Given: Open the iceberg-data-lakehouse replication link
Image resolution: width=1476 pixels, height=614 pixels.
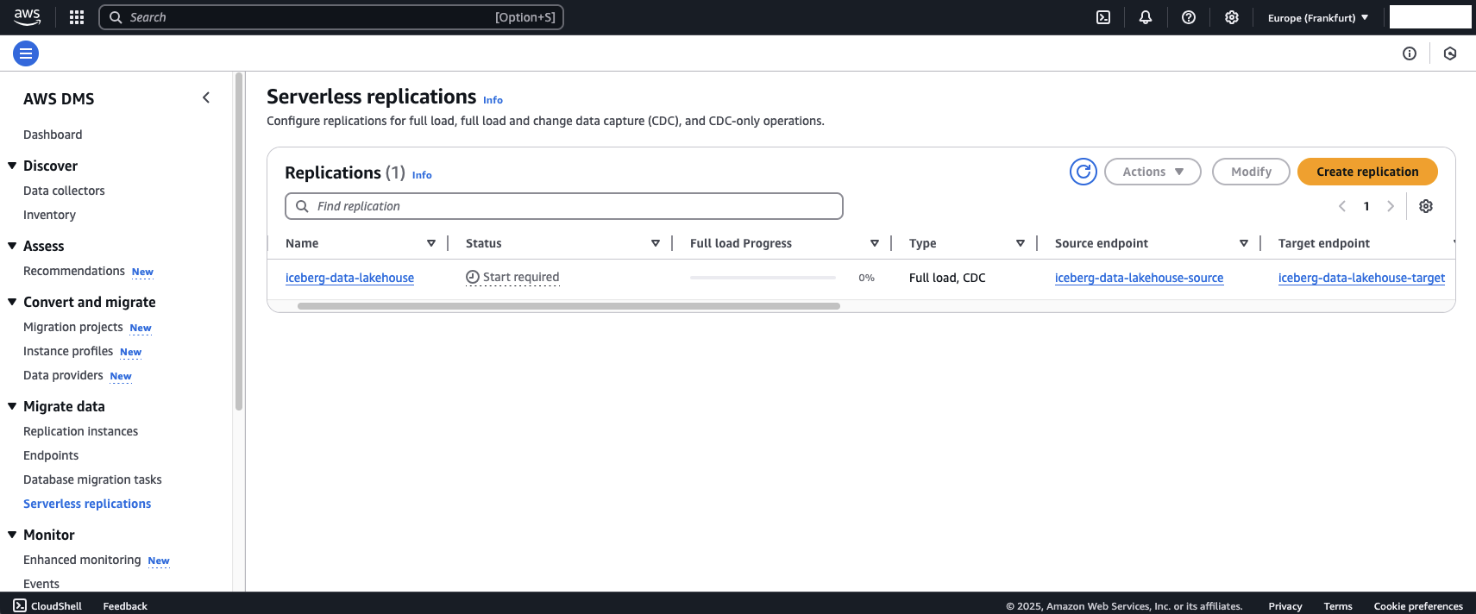Looking at the screenshot, I should [x=349, y=278].
